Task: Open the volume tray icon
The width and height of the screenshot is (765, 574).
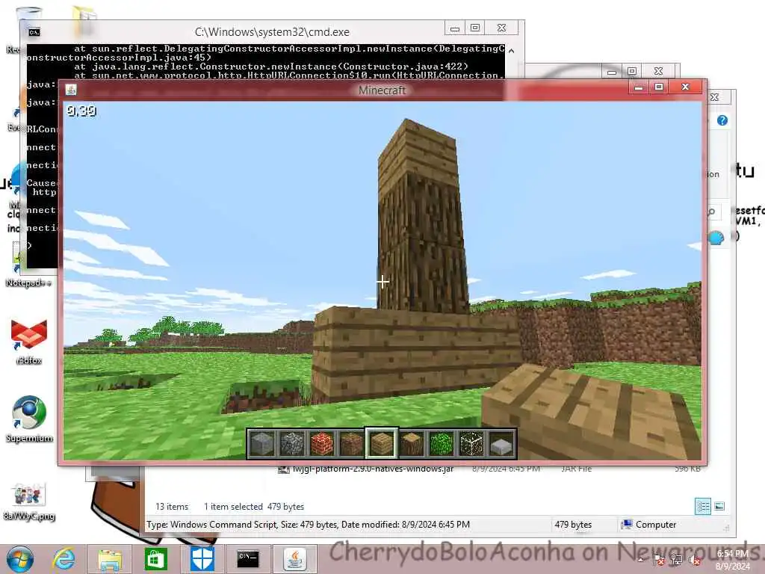Action: point(694,560)
